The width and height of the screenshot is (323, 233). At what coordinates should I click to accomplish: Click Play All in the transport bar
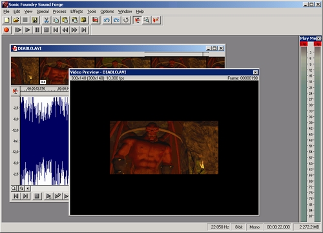pyautogui.click(x=18, y=30)
